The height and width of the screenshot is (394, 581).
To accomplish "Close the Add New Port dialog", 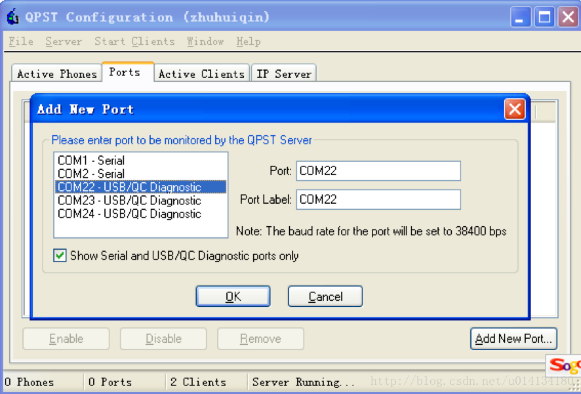I will (x=515, y=109).
